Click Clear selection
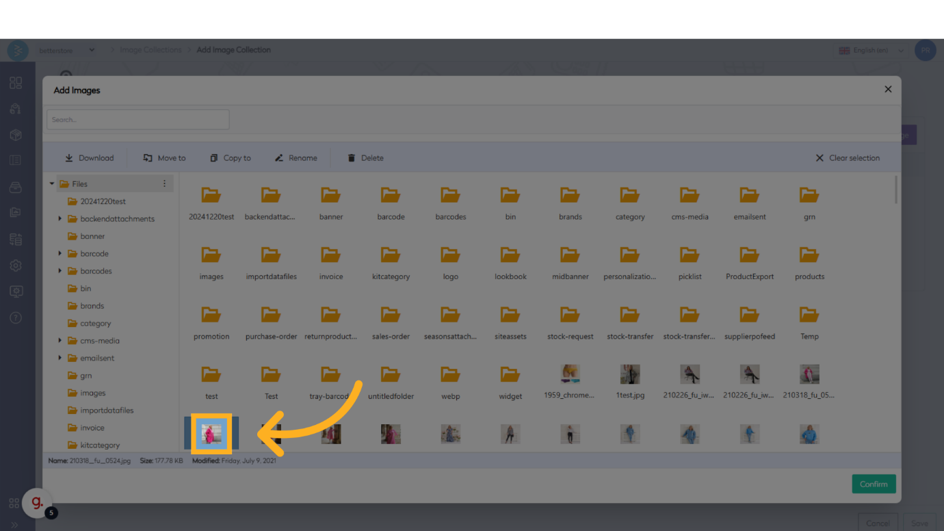 click(847, 158)
